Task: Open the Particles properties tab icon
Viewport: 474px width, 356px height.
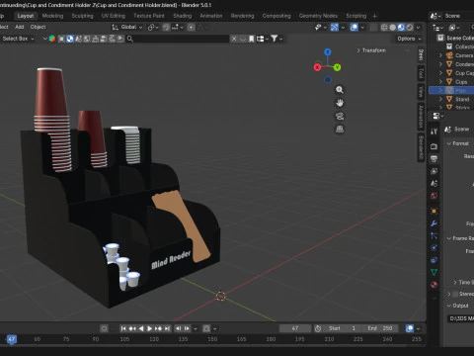Action: pos(434,235)
